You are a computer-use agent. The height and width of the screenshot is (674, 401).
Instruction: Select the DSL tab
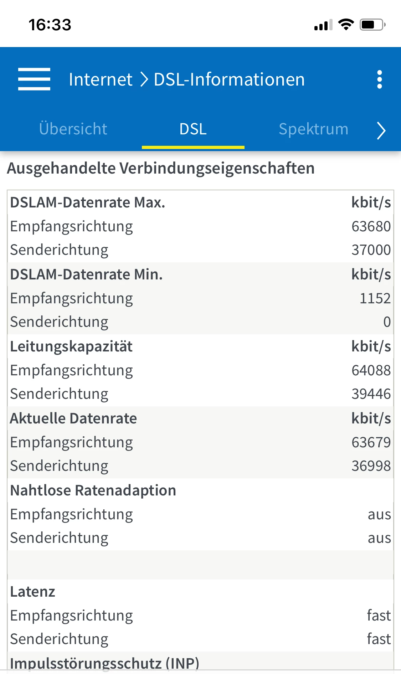point(193,129)
